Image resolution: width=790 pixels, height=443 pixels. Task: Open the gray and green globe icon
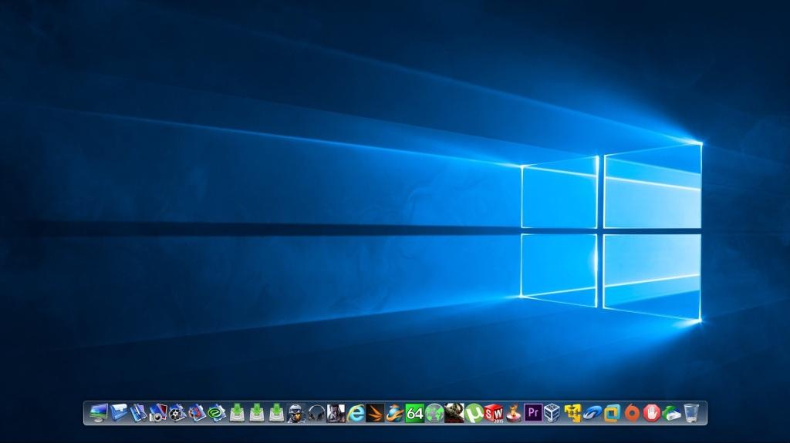pyautogui.click(x=434, y=413)
